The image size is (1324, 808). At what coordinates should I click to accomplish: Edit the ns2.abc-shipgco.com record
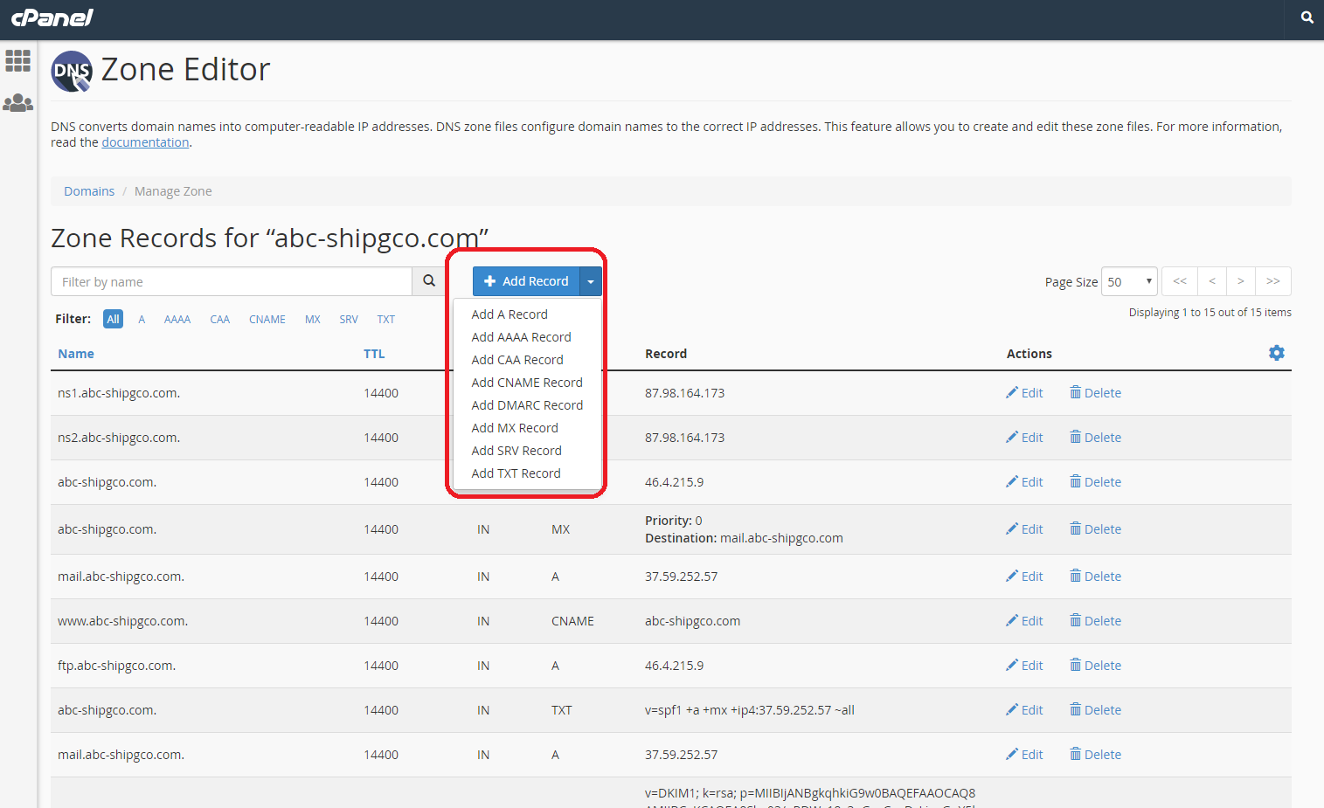point(1024,438)
